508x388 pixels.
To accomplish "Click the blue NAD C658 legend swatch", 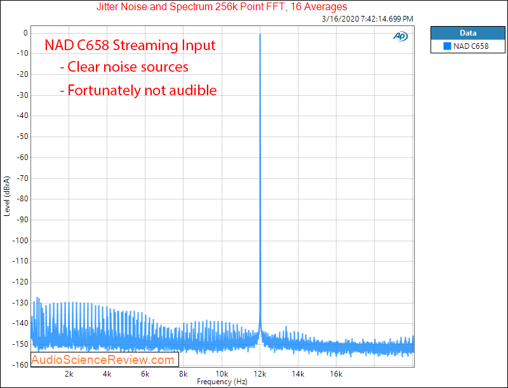I will coord(447,46).
